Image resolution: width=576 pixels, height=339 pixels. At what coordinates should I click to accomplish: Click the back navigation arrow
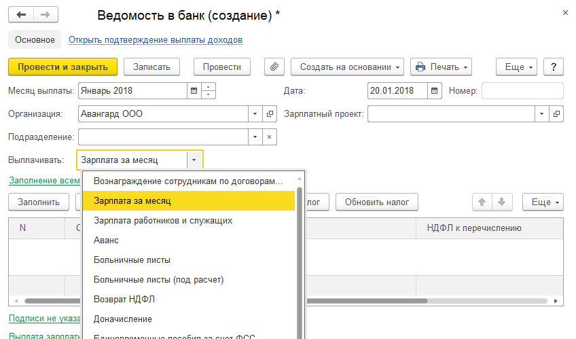(x=21, y=15)
